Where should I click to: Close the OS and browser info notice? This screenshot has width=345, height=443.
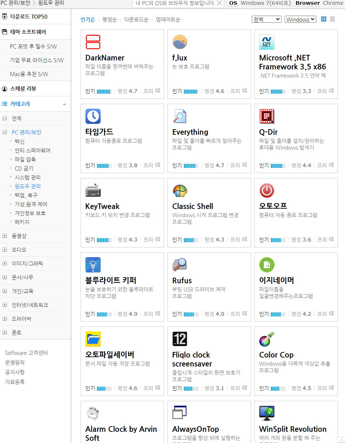(219, 3)
